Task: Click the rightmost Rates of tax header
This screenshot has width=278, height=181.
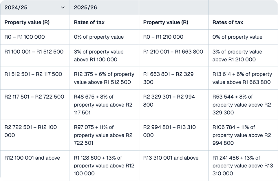Action: click(x=228, y=22)
